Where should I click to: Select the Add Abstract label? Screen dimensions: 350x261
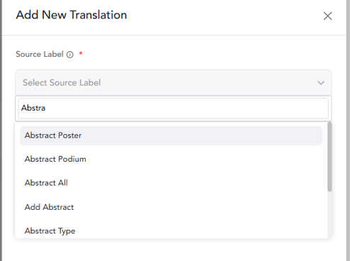pos(171,207)
